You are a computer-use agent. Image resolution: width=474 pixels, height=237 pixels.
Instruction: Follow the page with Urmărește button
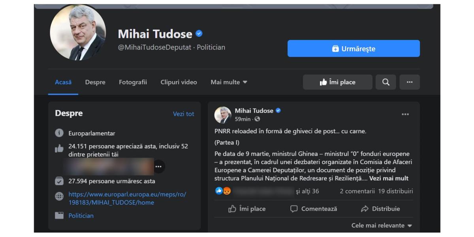click(354, 49)
